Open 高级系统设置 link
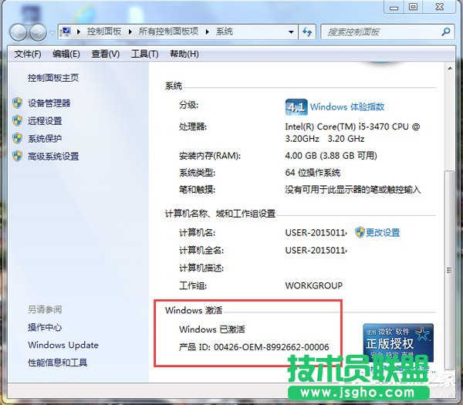 pos(53,156)
